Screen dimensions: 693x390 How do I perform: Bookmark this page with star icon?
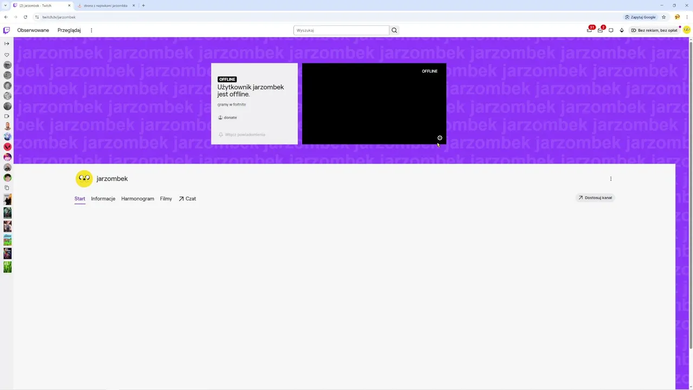[664, 17]
